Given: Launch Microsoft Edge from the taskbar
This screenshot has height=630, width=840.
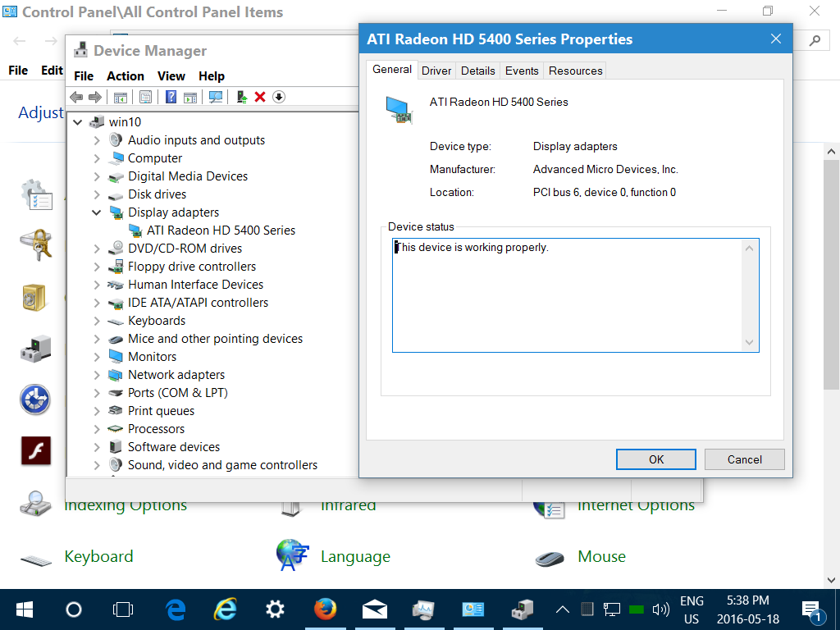Looking at the screenshot, I should coord(176,609).
